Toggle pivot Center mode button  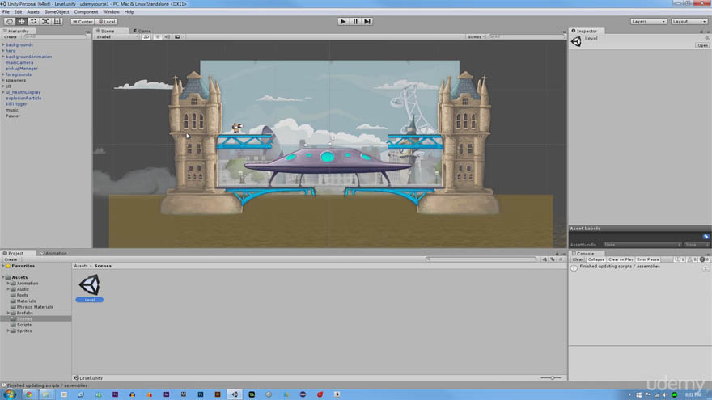(83, 21)
